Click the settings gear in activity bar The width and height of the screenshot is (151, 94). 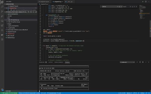tap(2, 89)
